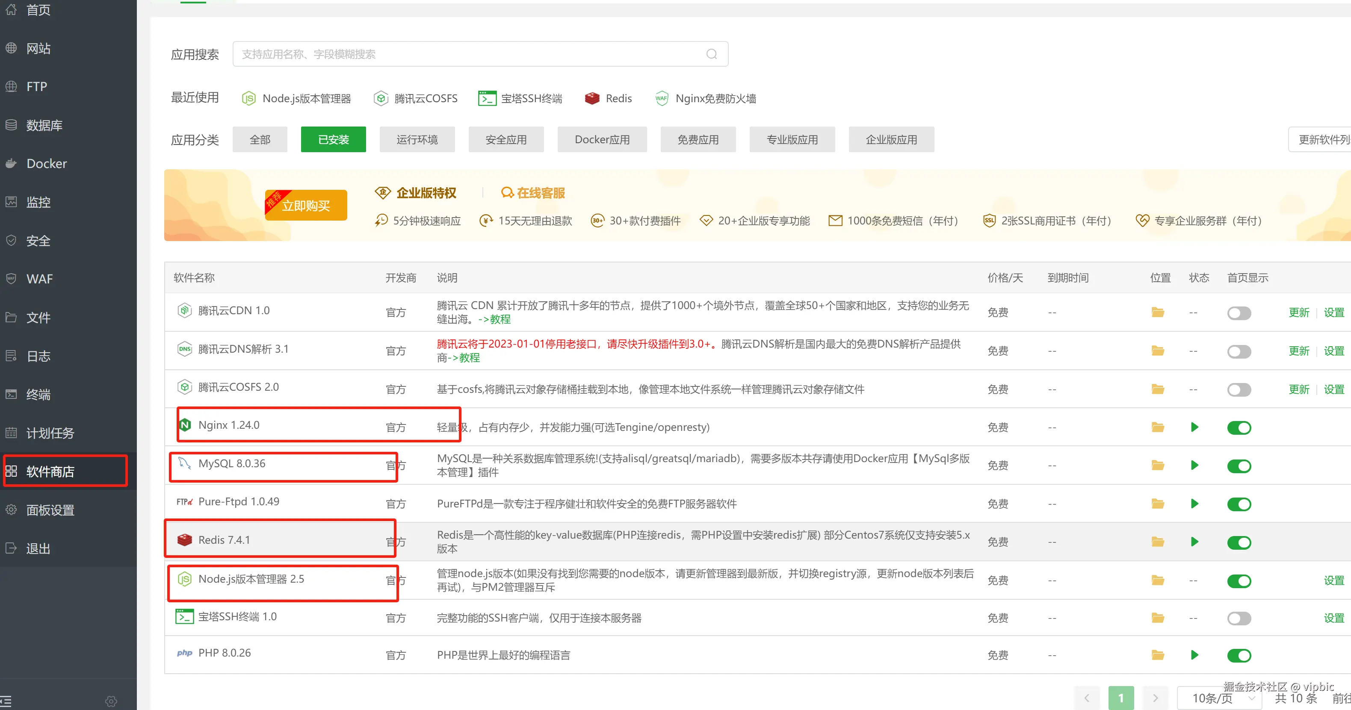Open 设置 for Node.js版本管理器
Viewport: 1351px width, 710px height.
click(x=1334, y=580)
